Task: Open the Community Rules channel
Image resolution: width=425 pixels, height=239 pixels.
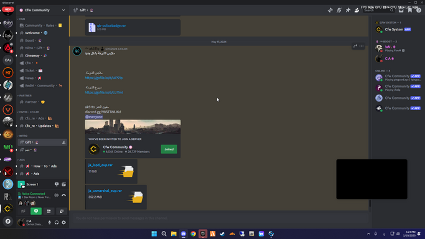Action: (x=42, y=26)
